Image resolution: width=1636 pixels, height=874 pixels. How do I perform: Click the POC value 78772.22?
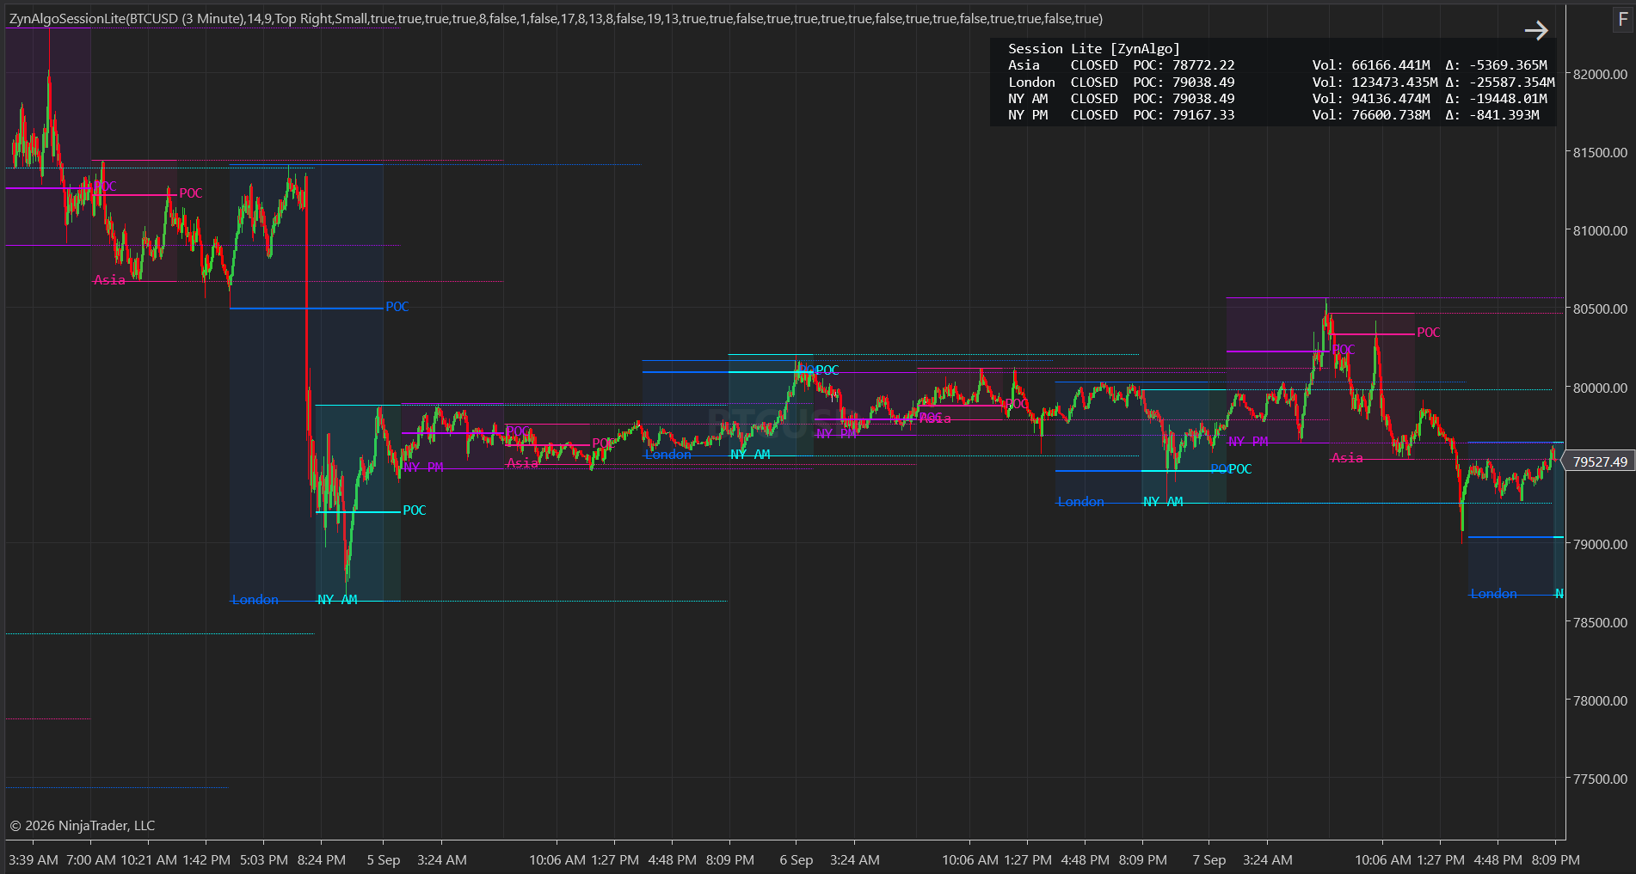click(1203, 65)
